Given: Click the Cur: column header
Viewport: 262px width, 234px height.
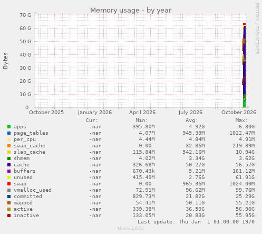Looking at the screenshot, I should pyautogui.click(x=92, y=120).
